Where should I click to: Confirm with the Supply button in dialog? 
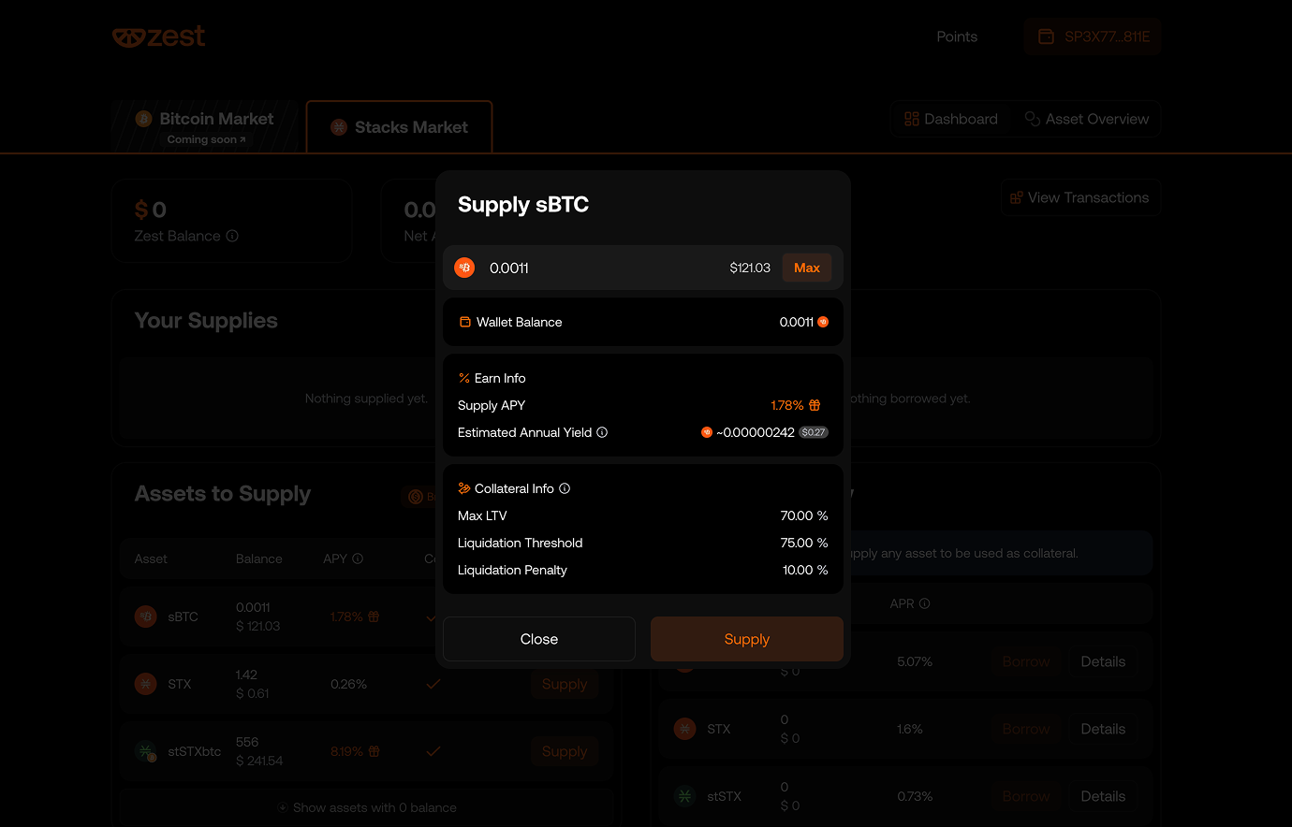point(746,639)
